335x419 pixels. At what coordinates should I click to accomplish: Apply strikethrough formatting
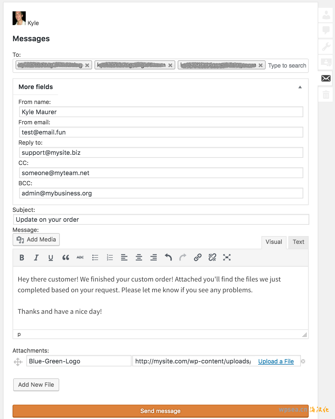pyautogui.click(x=80, y=258)
